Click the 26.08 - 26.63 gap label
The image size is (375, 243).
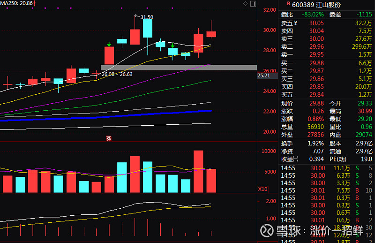pyautogui.click(x=117, y=74)
